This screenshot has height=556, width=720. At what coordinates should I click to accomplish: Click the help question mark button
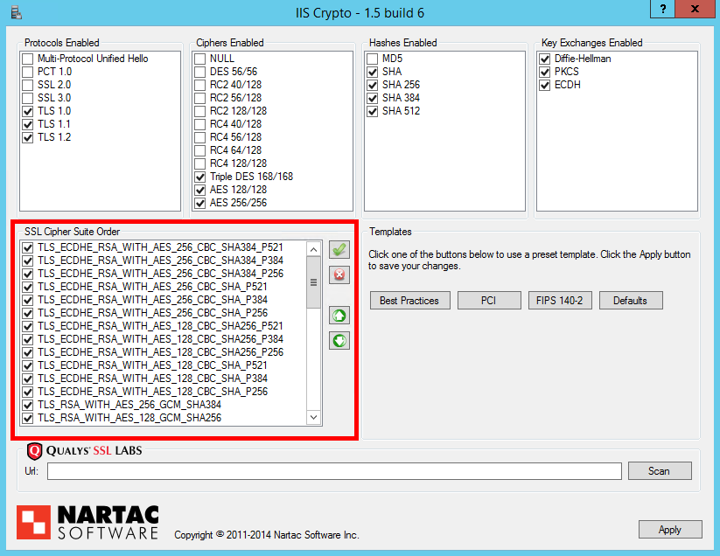pyautogui.click(x=665, y=9)
